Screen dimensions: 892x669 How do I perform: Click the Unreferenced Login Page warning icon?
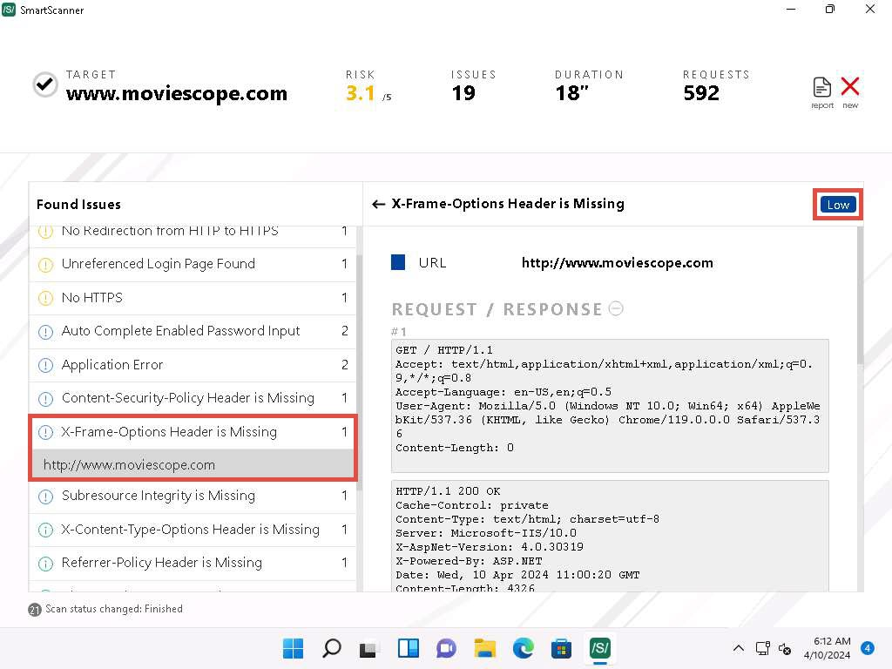pos(46,264)
